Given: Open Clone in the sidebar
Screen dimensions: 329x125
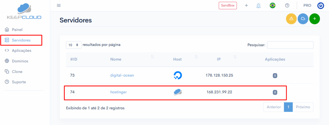Looking at the screenshot, I should [17, 72].
